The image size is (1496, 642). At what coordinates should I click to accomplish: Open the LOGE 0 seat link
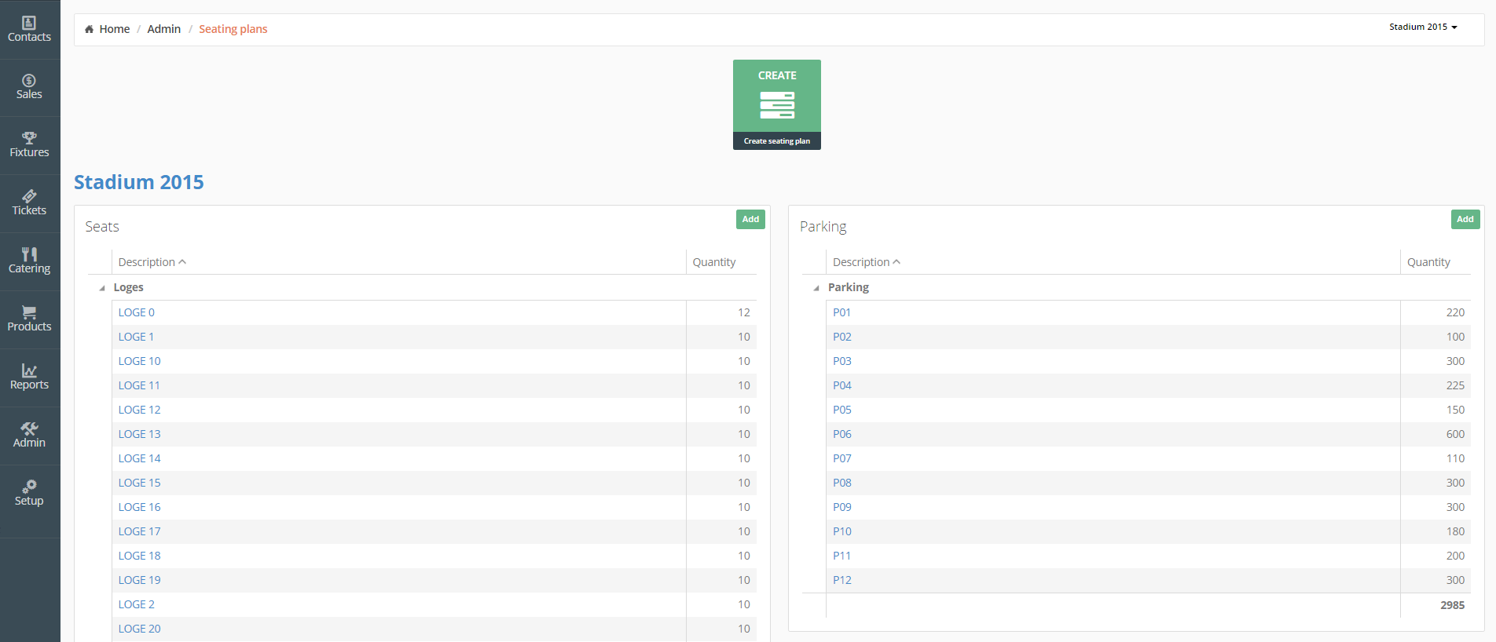137,312
